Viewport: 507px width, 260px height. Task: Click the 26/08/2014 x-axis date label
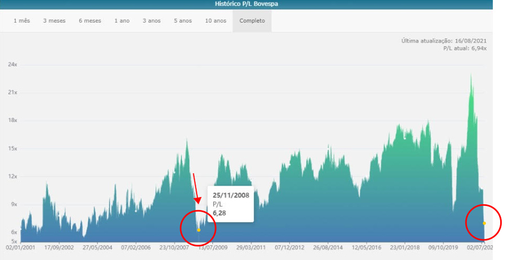(328, 246)
